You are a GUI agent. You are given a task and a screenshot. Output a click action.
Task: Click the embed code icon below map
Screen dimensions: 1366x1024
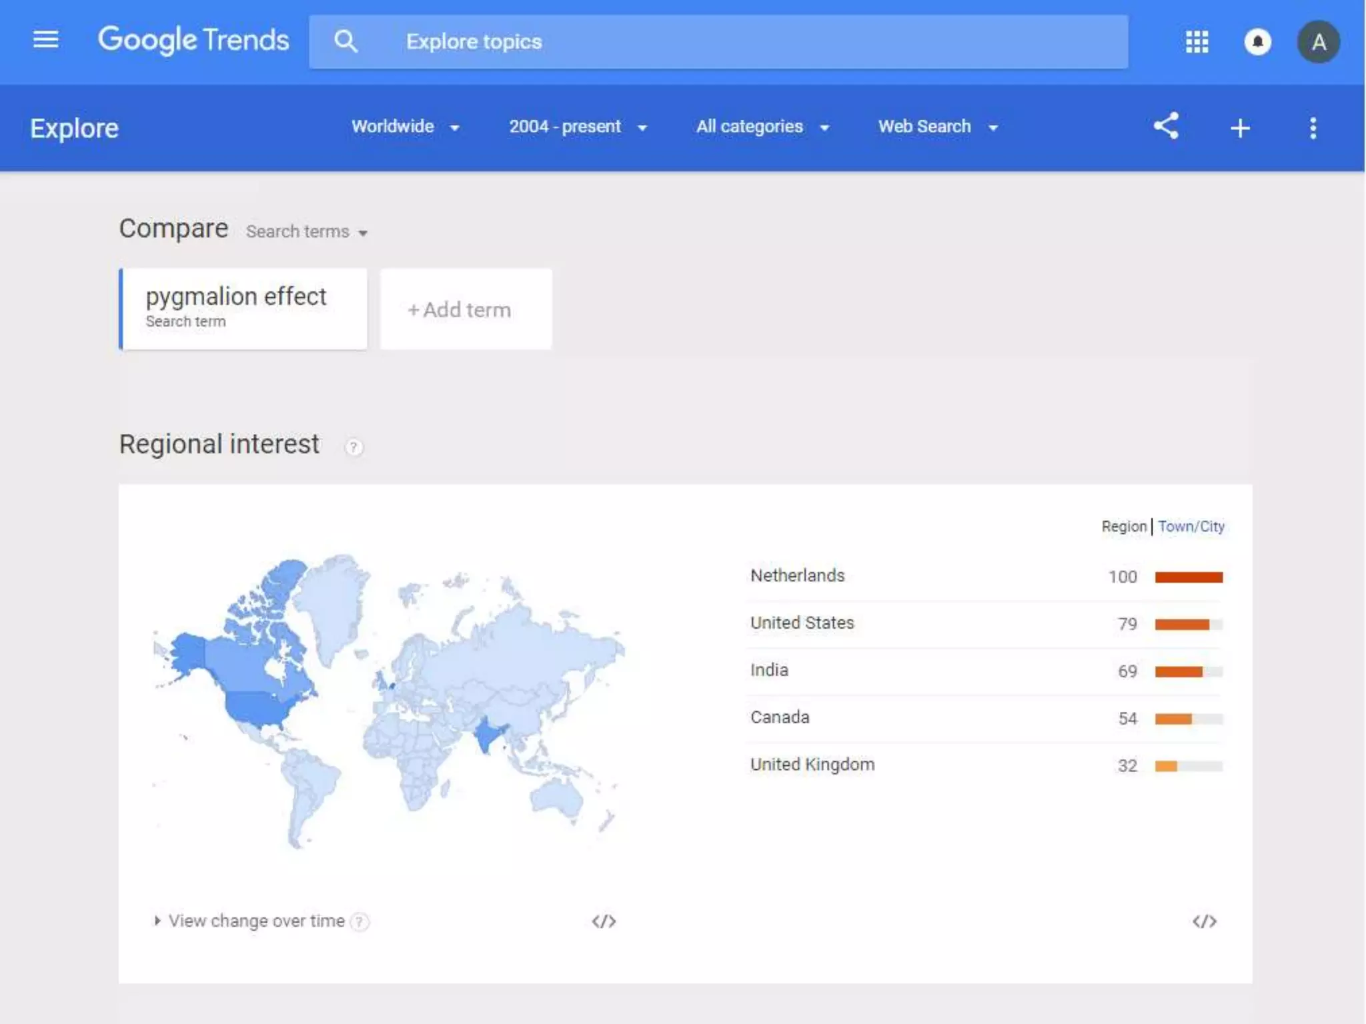pyautogui.click(x=604, y=921)
